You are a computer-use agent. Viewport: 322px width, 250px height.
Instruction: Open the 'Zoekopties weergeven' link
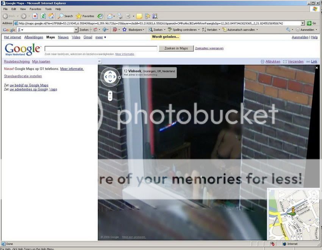209,48
